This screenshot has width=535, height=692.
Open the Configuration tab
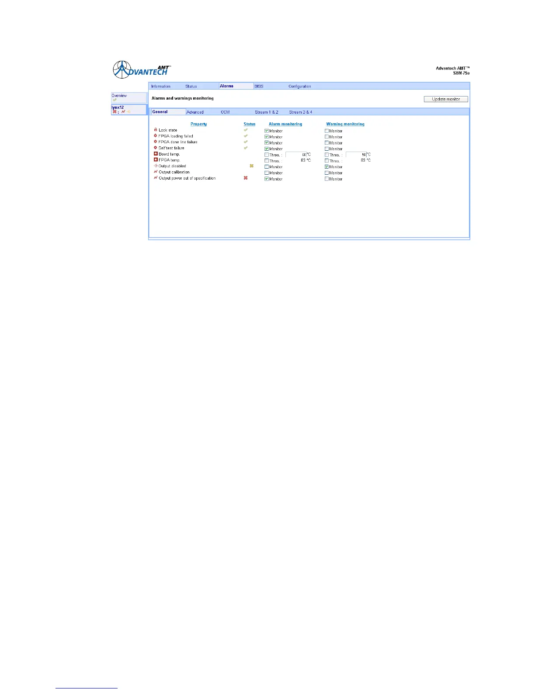(300, 86)
